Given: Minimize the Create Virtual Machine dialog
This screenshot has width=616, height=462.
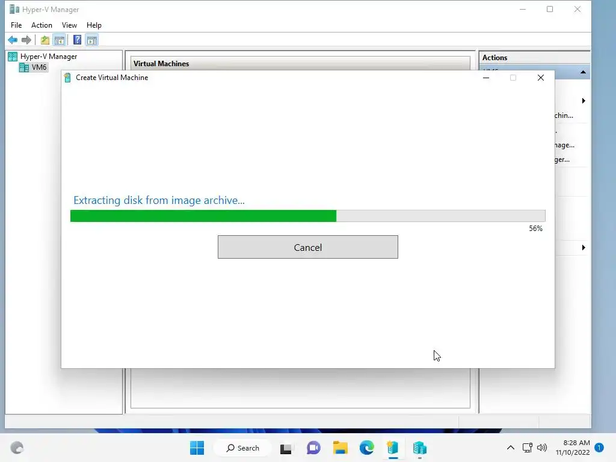Looking at the screenshot, I should tap(486, 78).
